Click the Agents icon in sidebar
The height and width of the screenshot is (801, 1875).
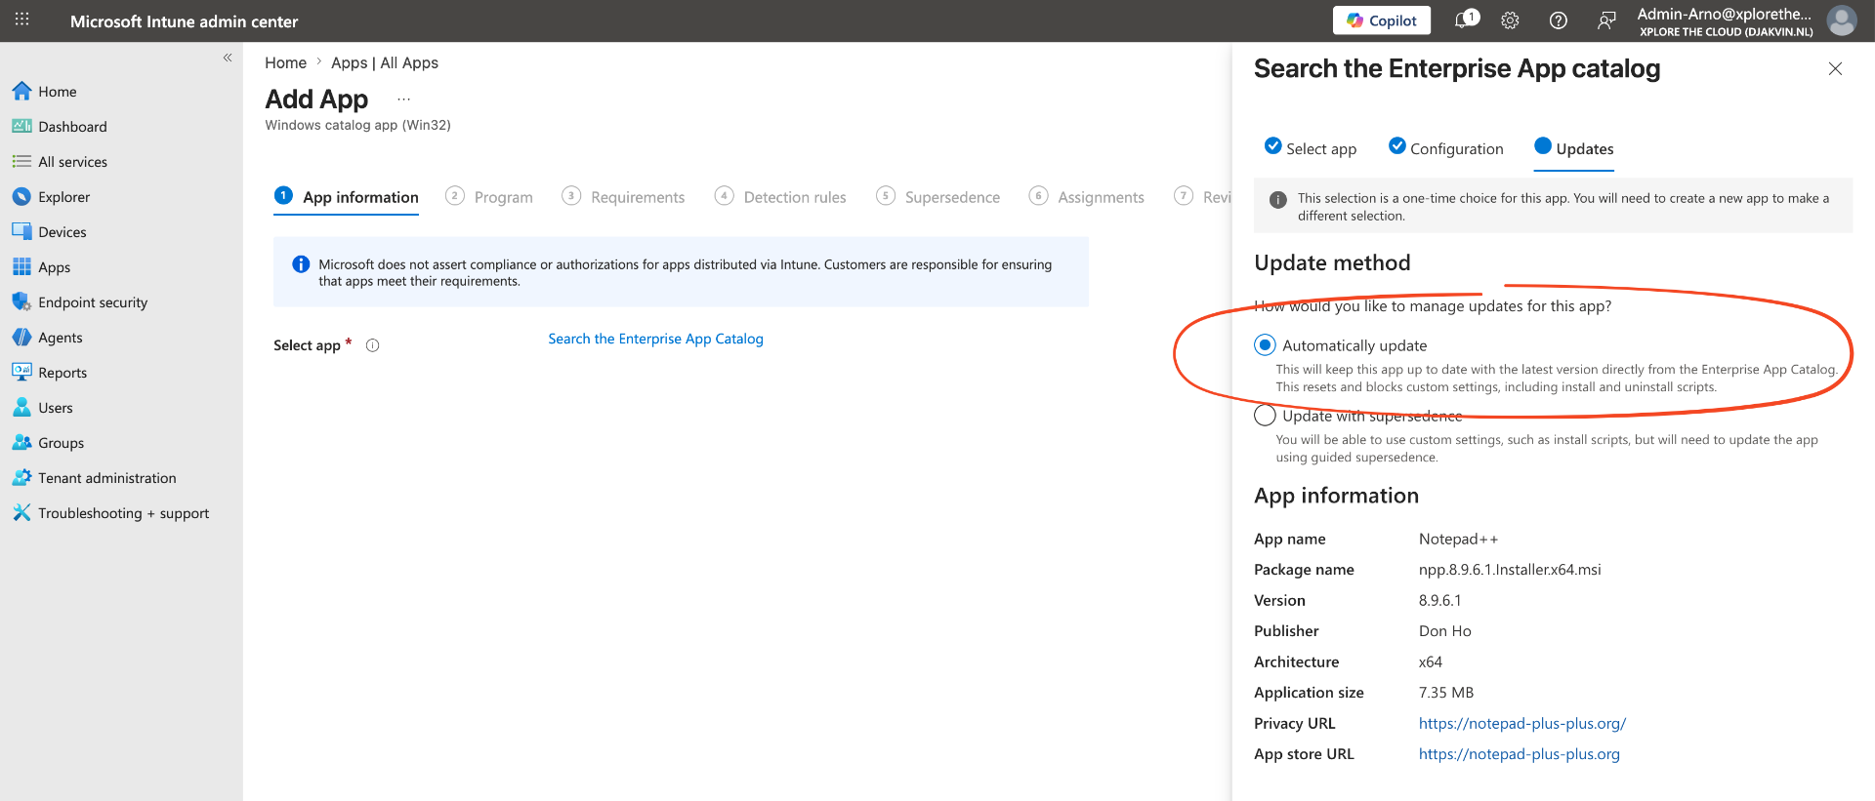tap(21, 338)
